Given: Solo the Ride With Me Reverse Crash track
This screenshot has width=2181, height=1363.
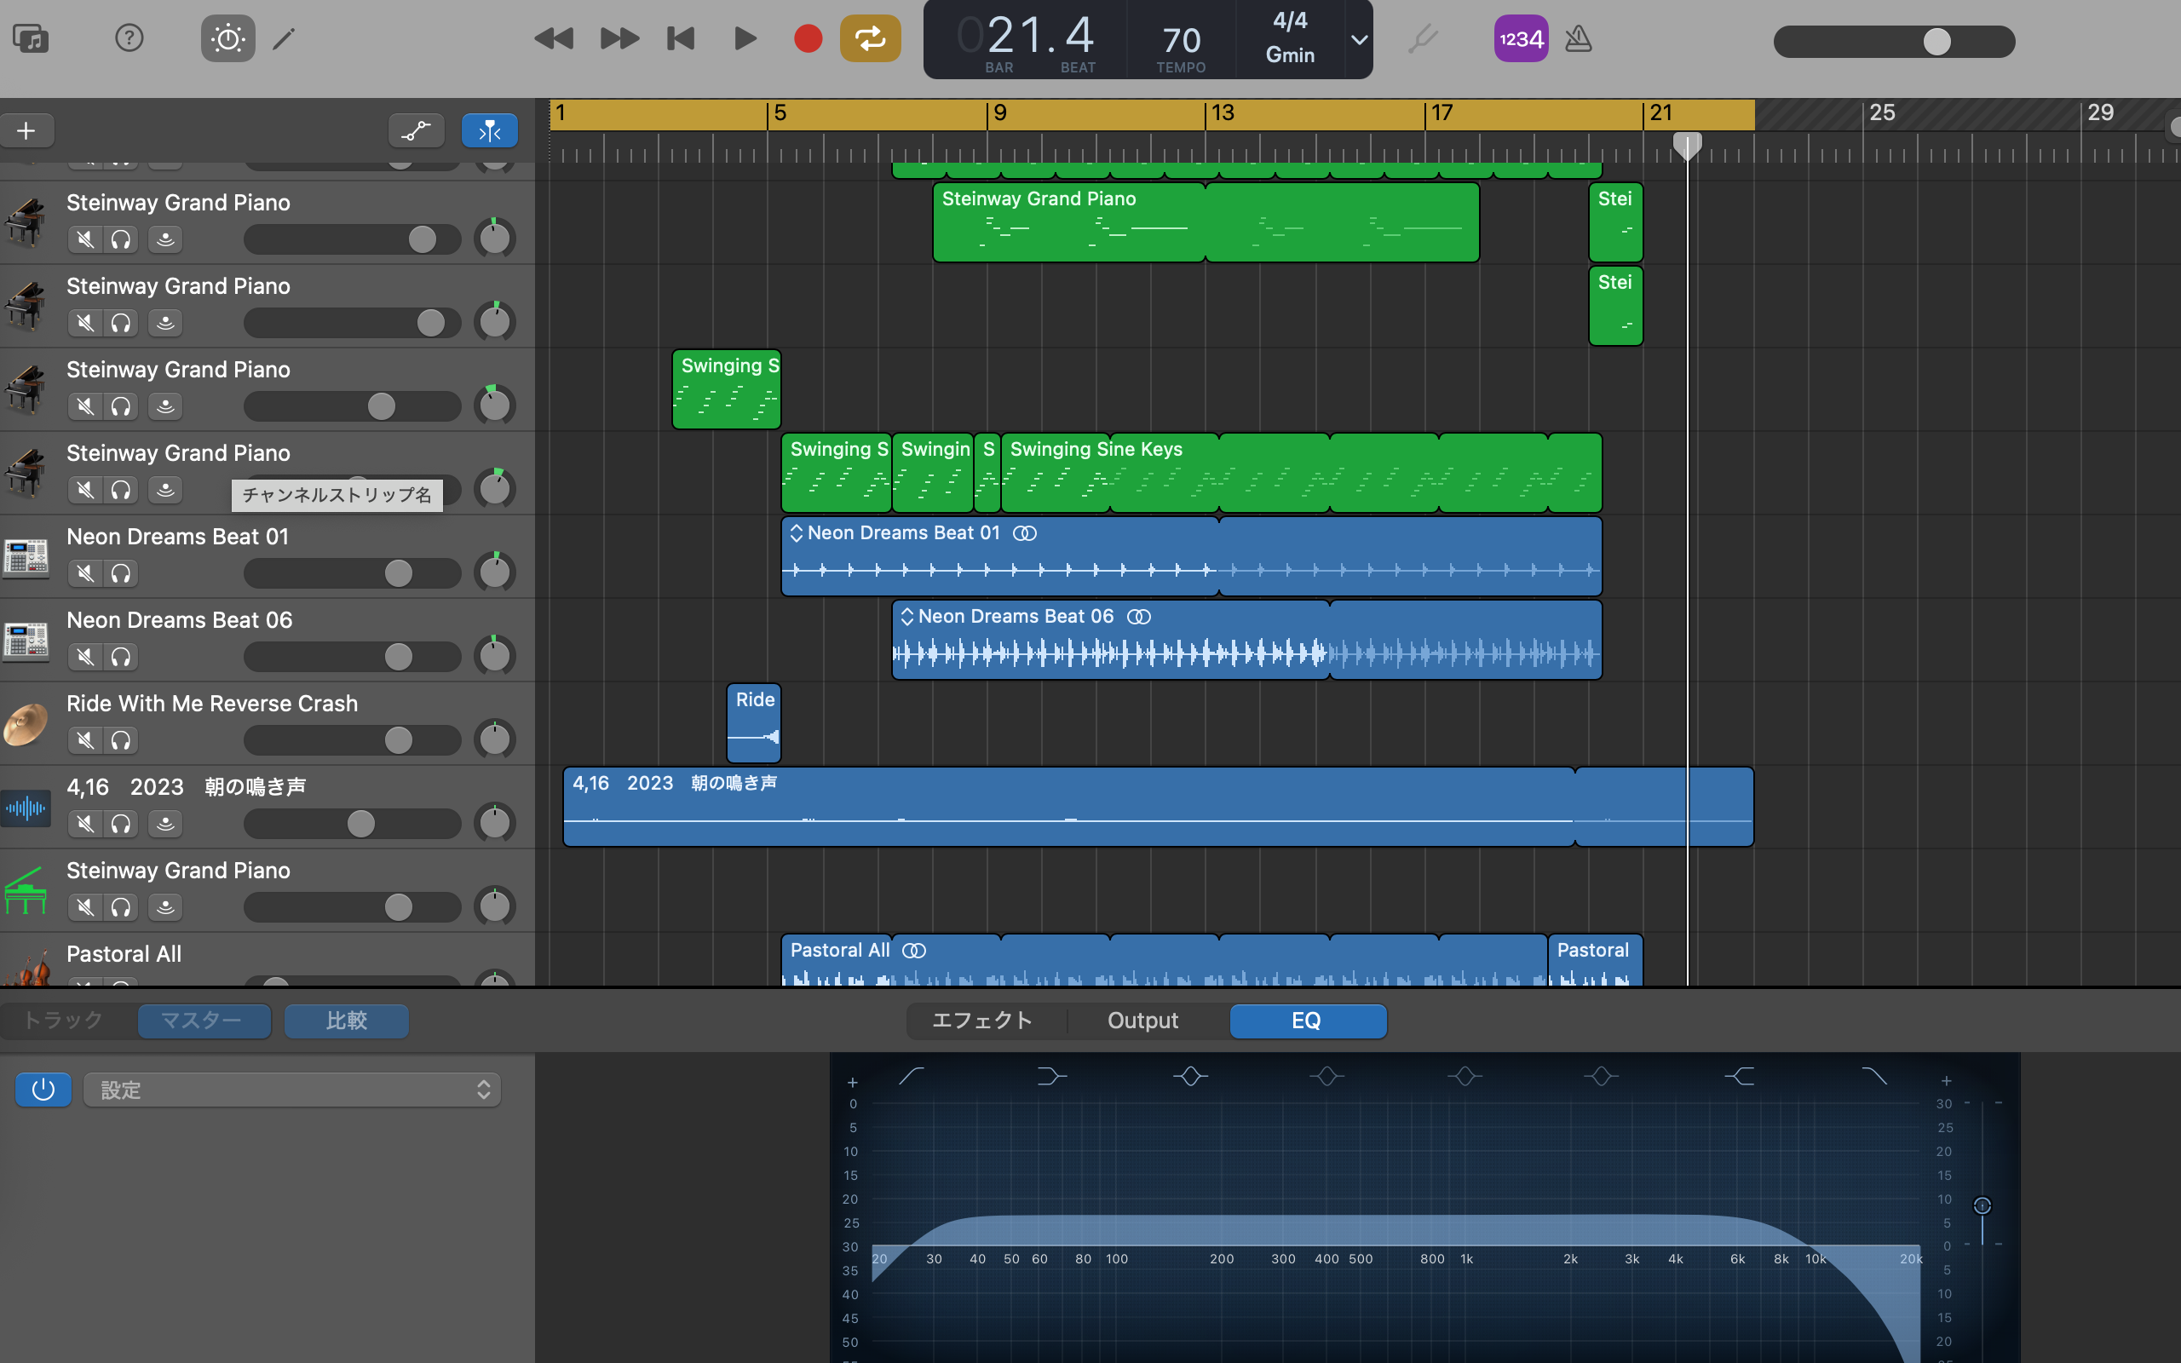Looking at the screenshot, I should (121, 741).
